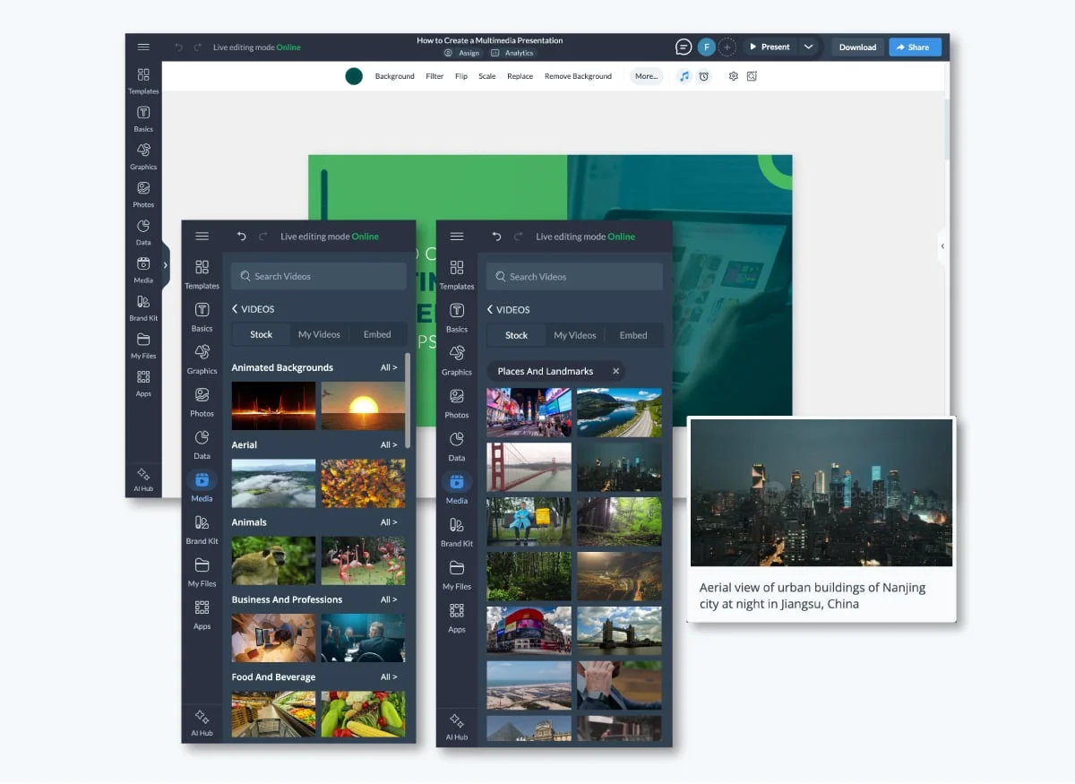Screen dimensions: 1075x784
Task: Click the alarm clock timing icon
Action: 704,76
